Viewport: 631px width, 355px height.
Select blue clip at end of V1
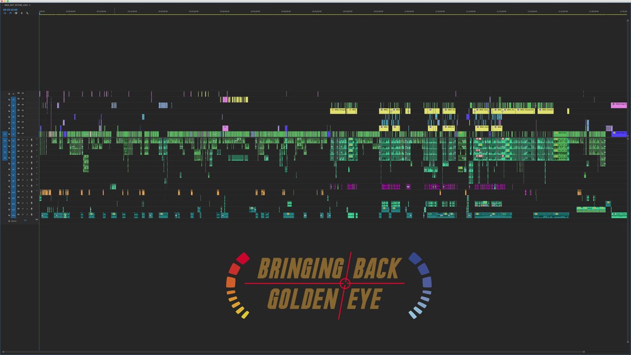click(x=619, y=134)
